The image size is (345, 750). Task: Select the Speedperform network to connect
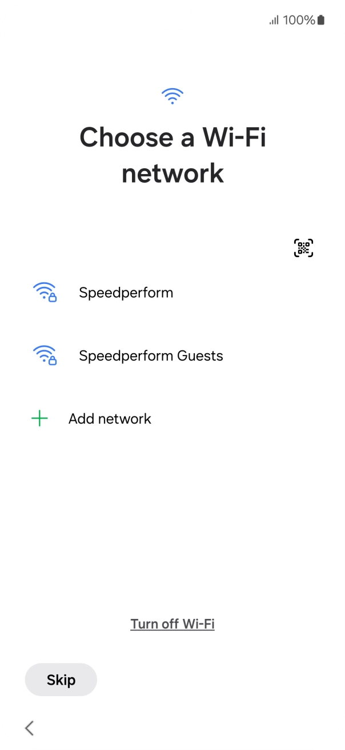[x=126, y=293]
